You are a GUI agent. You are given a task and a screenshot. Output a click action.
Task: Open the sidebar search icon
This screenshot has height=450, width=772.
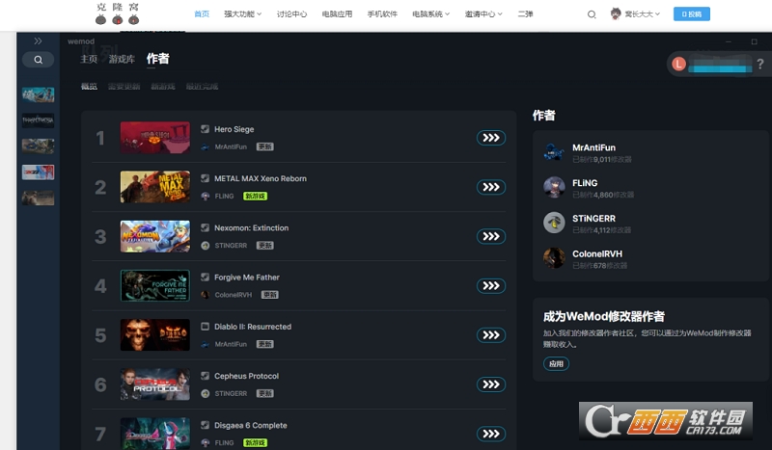(x=38, y=60)
